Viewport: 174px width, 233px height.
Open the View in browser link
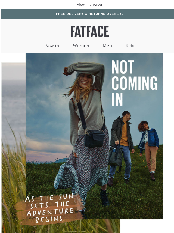[90, 5]
